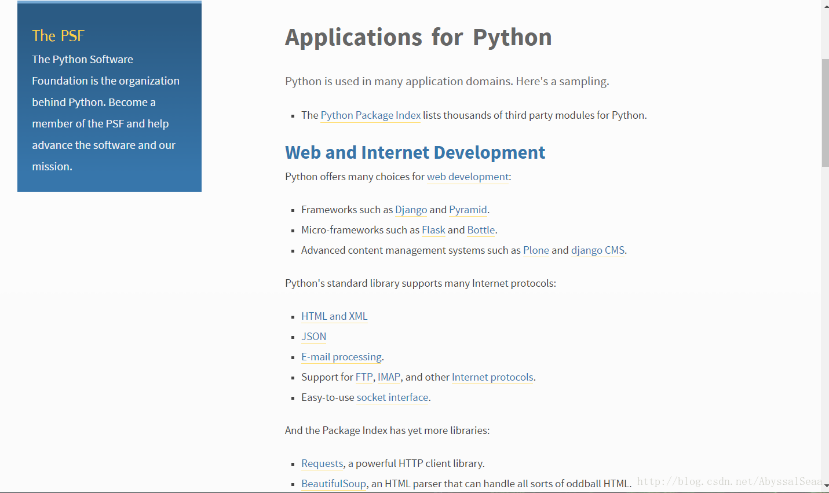
Task: Click the IMAP protocol link
Action: coord(389,377)
